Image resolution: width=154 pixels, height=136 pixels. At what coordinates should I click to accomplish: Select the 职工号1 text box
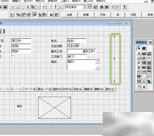point(21,41)
